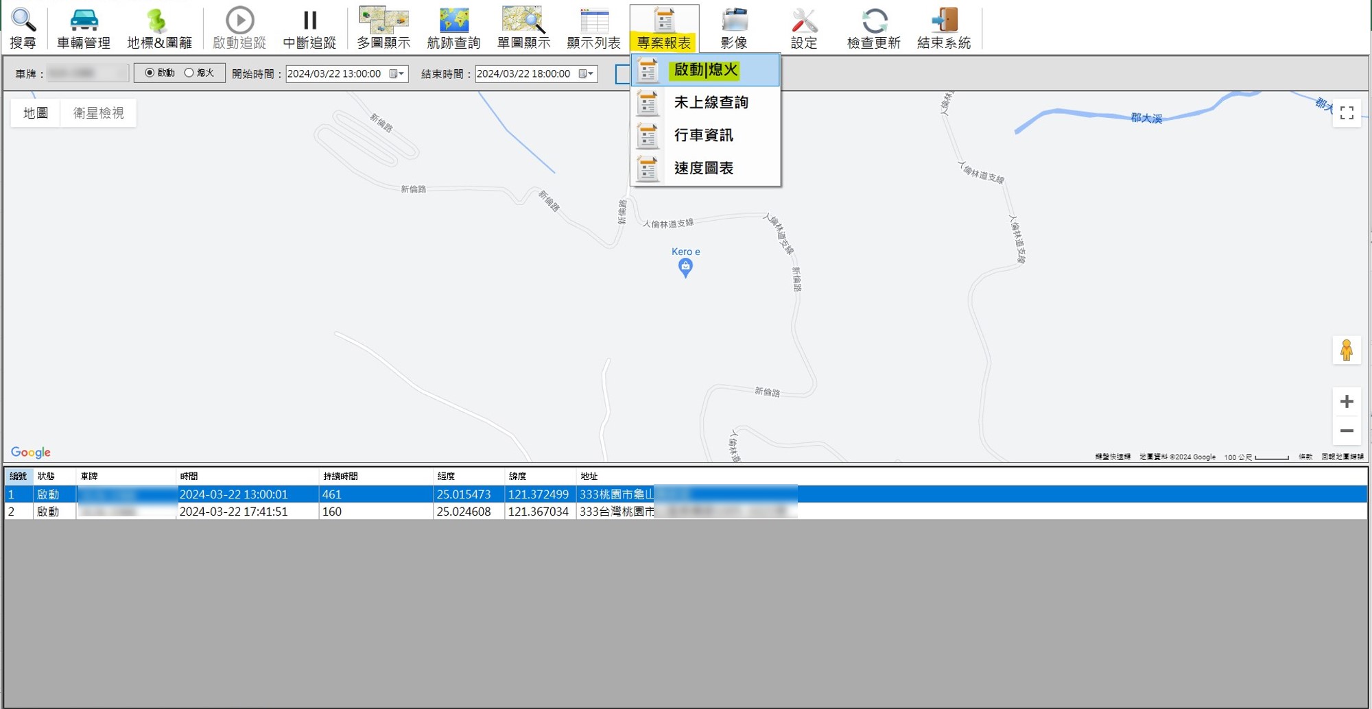Image resolution: width=1372 pixels, height=709 pixels.
Task: Open 車輛管理 vehicle management
Action: point(84,28)
